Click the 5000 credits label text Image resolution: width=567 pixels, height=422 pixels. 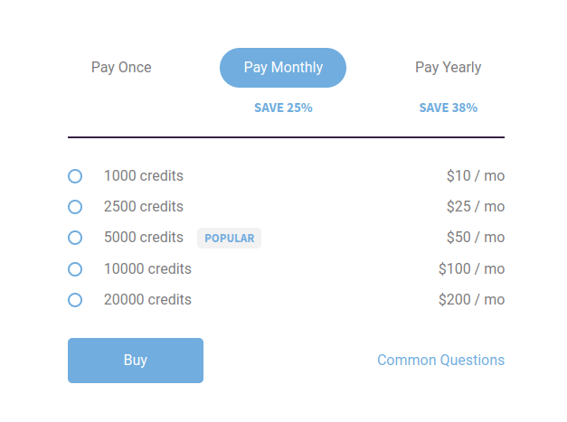(144, 238)
